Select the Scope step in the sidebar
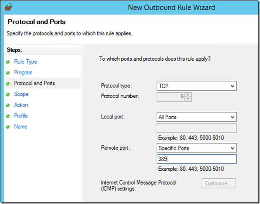Screen dimensions: 260x204 [x=21, y=94]
